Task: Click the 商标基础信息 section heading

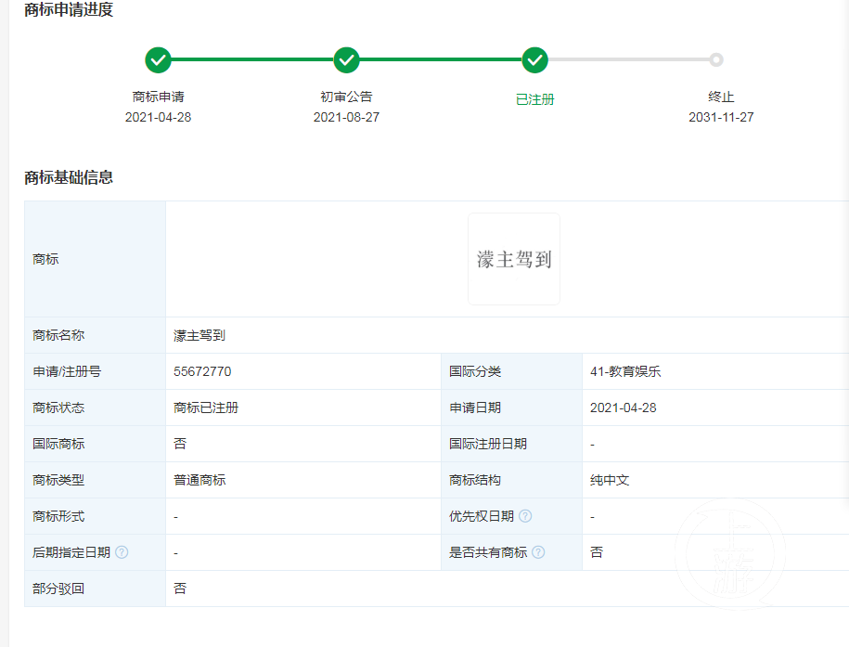Action: [x=69, y=177]
